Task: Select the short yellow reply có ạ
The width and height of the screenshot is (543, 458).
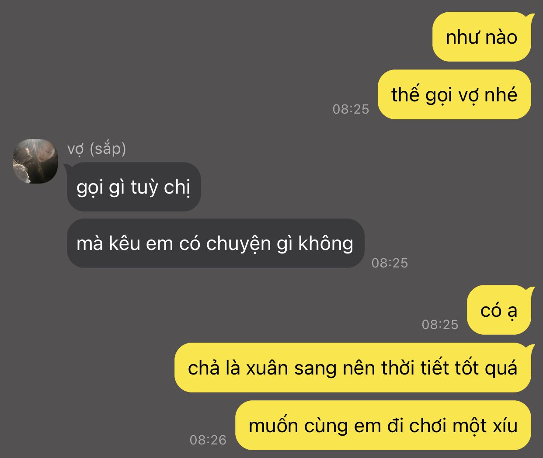Action: [499, 310]
